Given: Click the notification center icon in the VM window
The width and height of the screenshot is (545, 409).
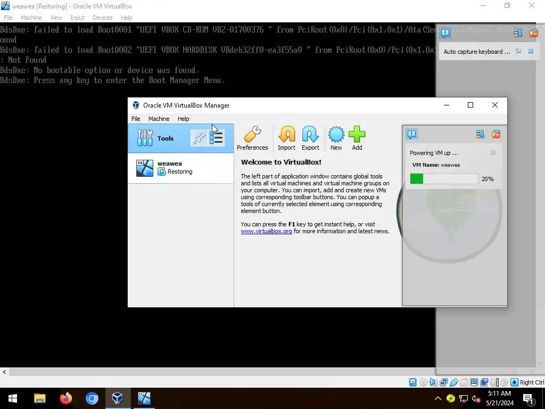Looking at the screenshot, I should [x=445, y=33].
